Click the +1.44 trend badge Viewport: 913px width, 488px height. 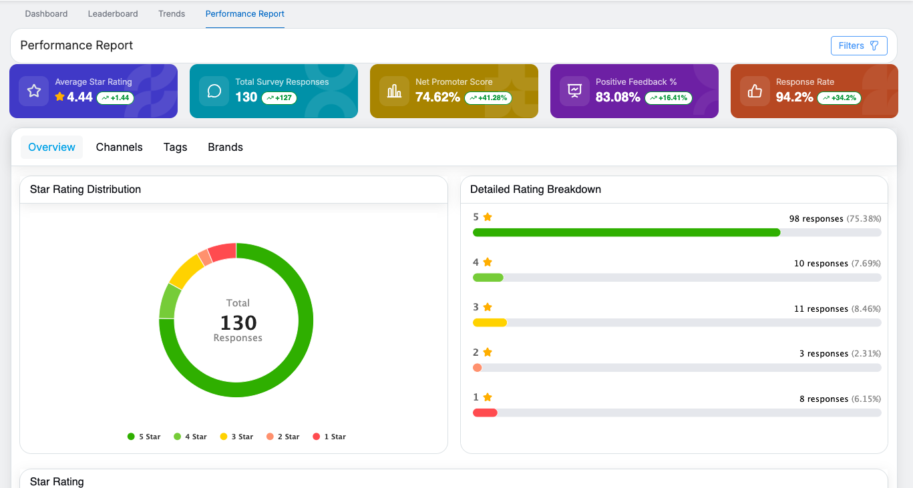click(116, 97)
